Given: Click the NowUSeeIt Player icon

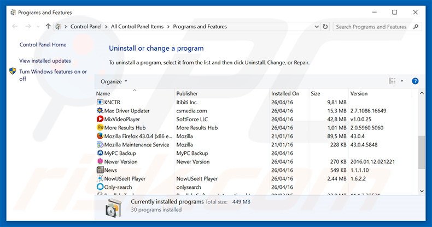Looking at the screenshot, I should click(100, 178).
